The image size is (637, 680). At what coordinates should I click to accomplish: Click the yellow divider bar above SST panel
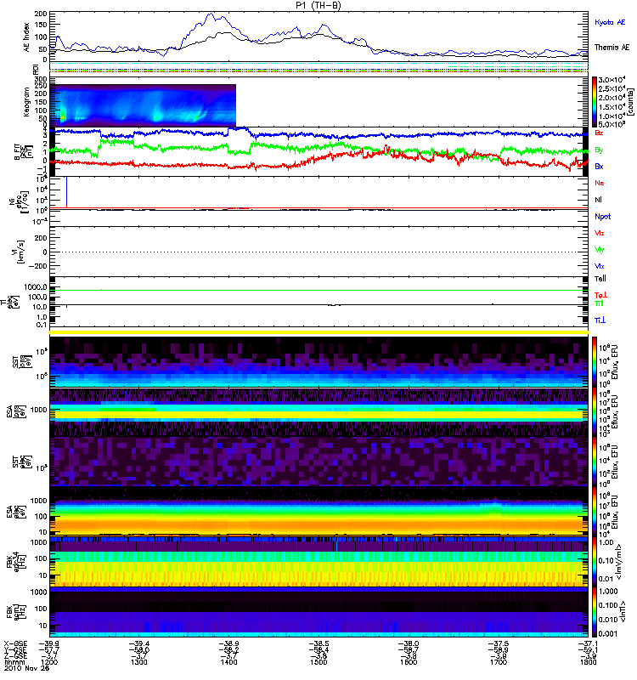coord(319,332)
